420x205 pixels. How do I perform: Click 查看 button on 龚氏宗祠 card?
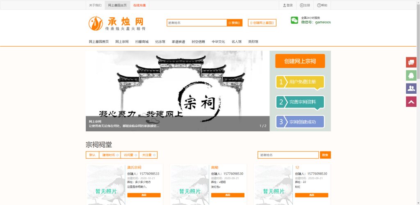[x=144, y=195]
